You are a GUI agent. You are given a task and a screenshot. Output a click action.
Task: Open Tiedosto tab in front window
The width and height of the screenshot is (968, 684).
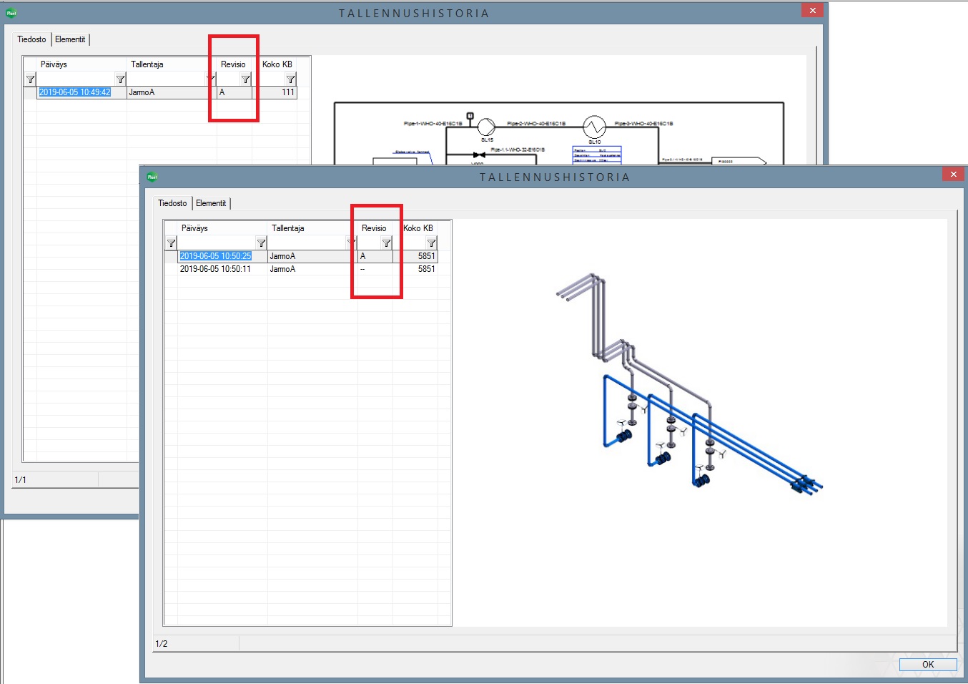[172, 203]
